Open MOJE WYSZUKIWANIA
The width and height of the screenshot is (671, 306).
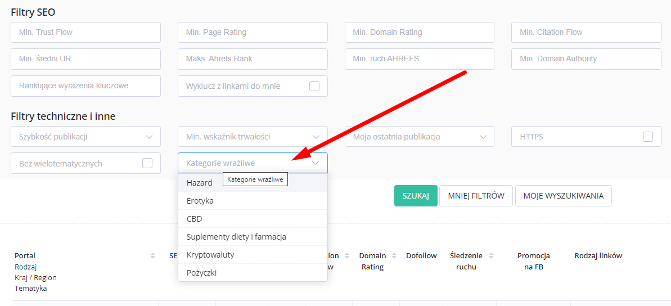[563, 196]
